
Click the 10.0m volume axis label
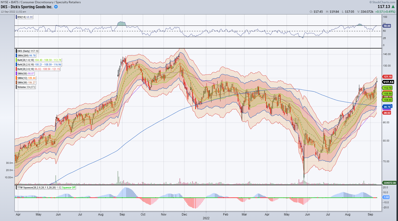(x=9, y=177)
